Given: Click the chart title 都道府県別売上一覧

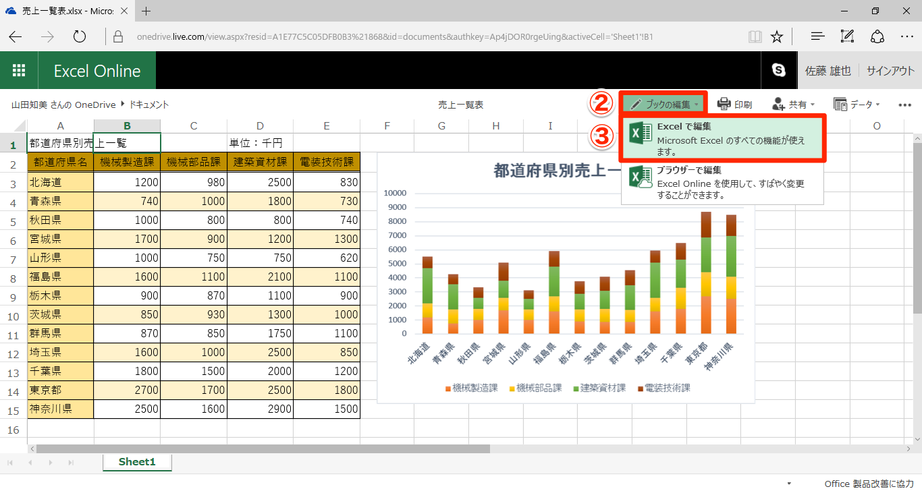Looking at the screenshot, I should pyautogui.click(x=558, y=171).
